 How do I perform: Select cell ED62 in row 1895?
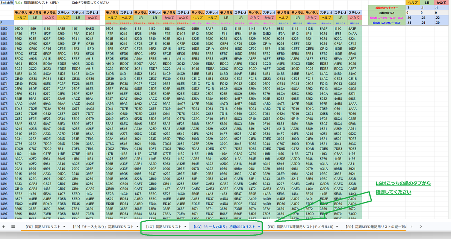coord(21,204)
